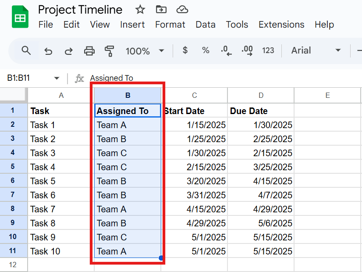The height and width of the screenshot is (272, 362).
Task: Activate the paint format tool
Action: (x=110, y=51)
